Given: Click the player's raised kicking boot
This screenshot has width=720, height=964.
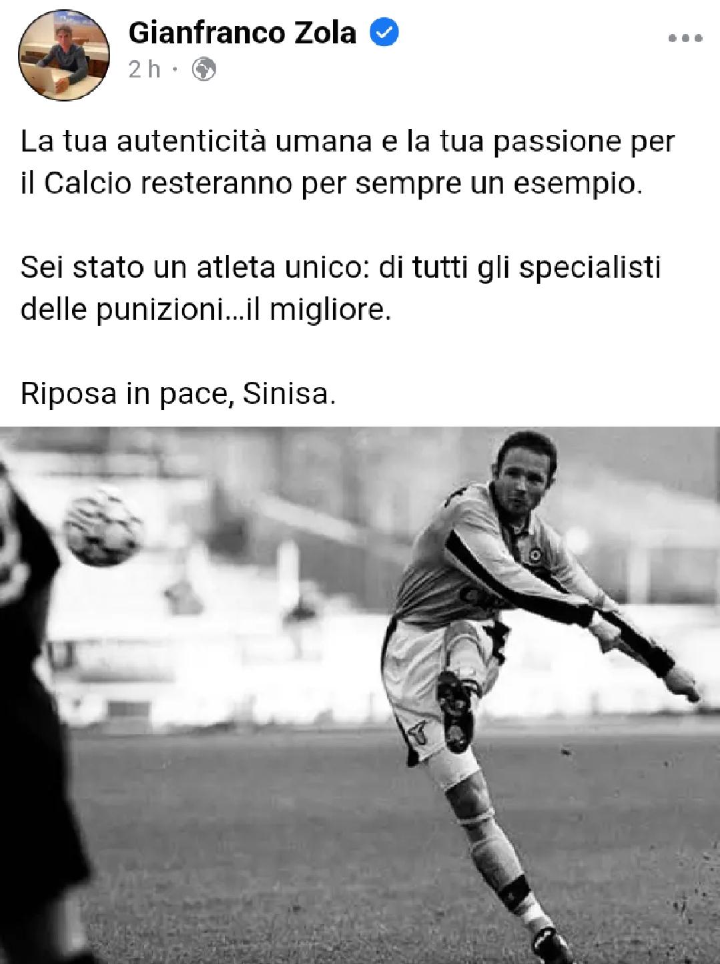Looking at the screenshot, I should [456, 710].
